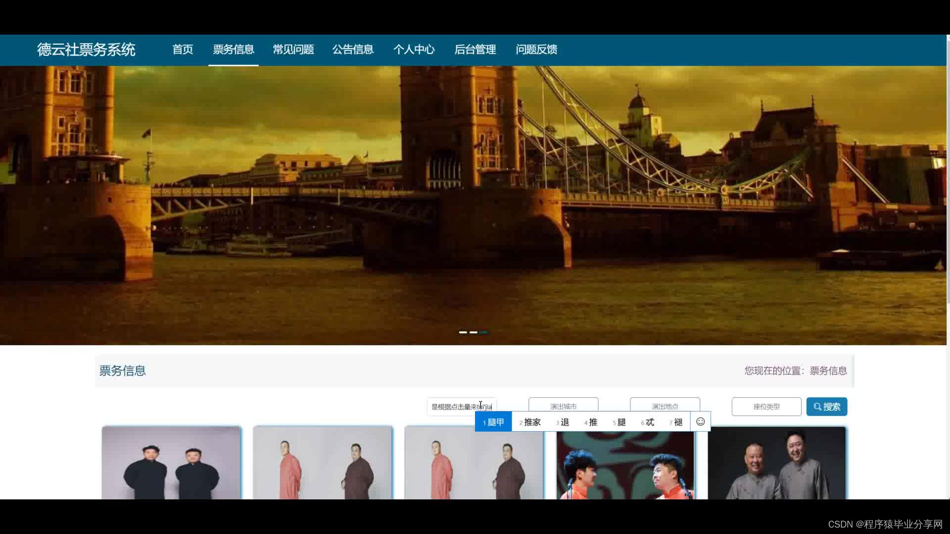Focus the 演出城市 input field
950x534 pixels.
pos(563,405)
